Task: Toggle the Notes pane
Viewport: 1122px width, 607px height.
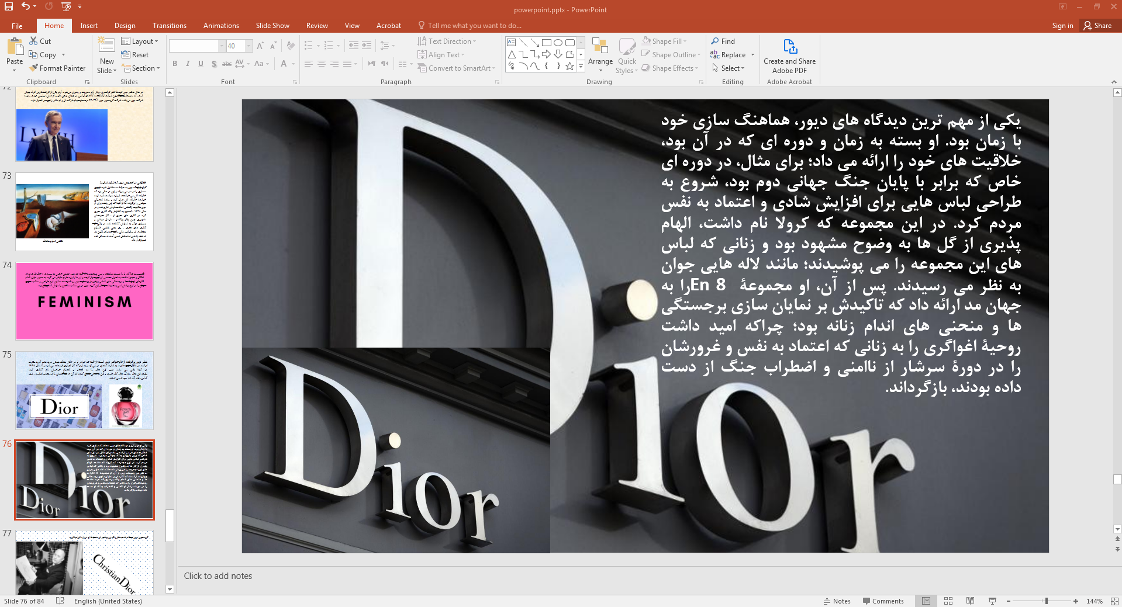Action: point(837,601)
